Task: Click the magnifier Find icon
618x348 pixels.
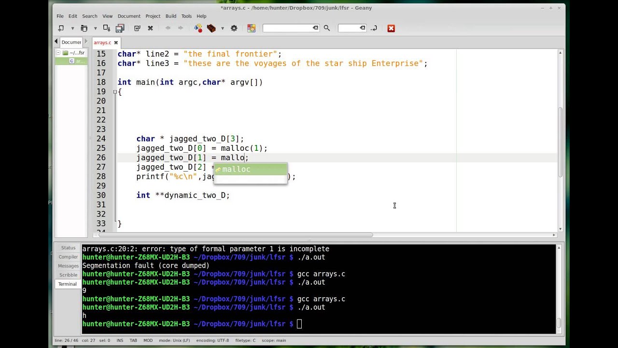Action: [327, 28]
